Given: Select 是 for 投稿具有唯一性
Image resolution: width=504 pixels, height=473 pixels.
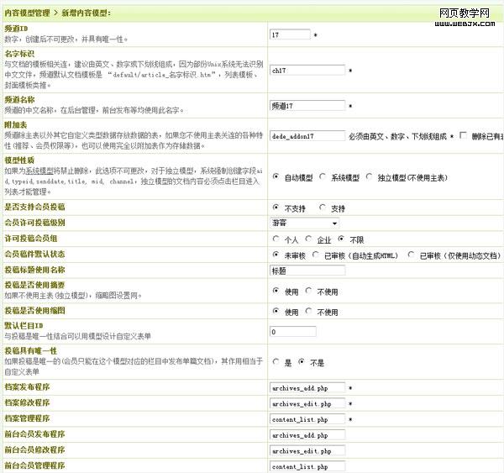Looking at the screenshot, I should pos(276,362).
